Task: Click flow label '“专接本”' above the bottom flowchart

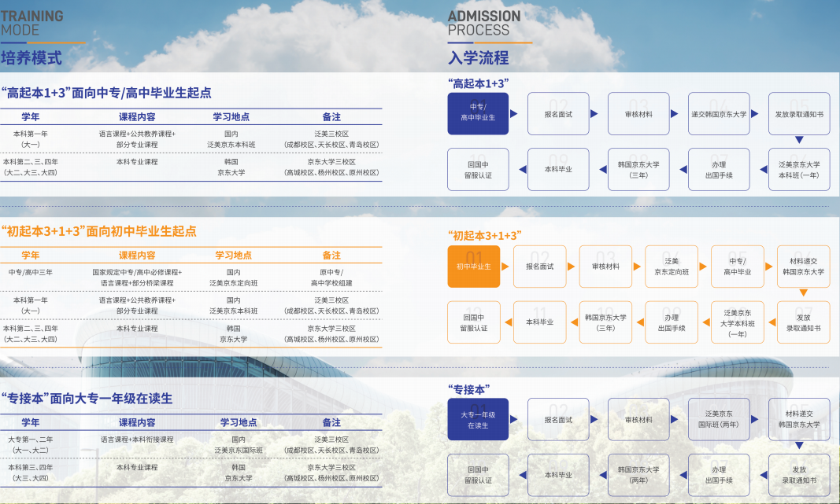Action: pyautogui.click(x=468, y=389)
